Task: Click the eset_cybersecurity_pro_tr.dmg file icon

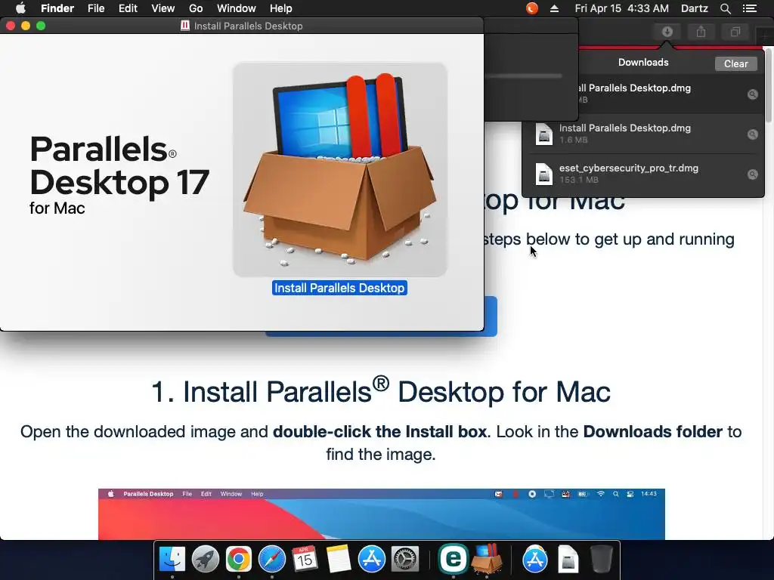Action: (544, 174)
